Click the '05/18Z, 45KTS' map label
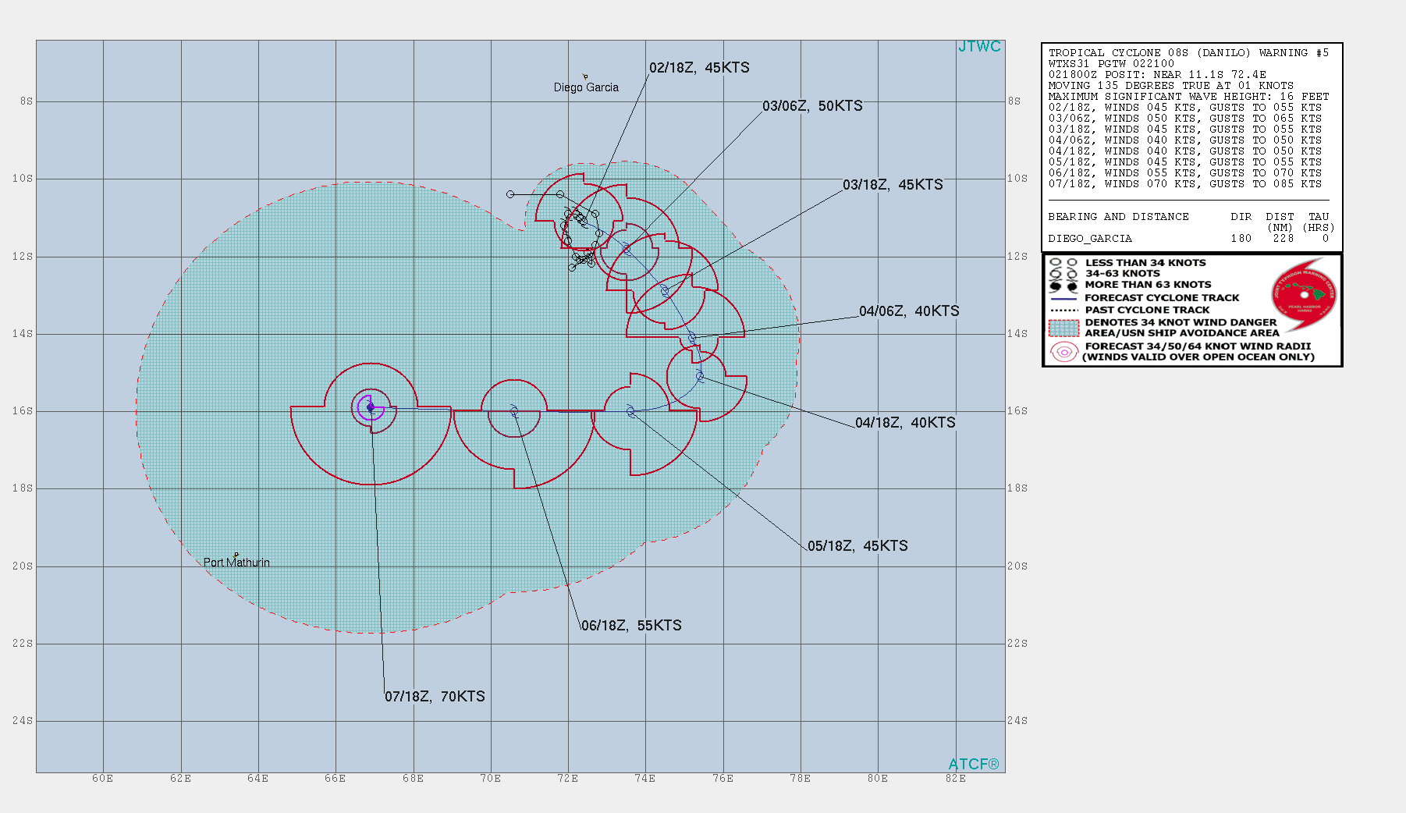The width and height of the screenshot is (1406, 813). pyautogui.click(x=857, y=546)
